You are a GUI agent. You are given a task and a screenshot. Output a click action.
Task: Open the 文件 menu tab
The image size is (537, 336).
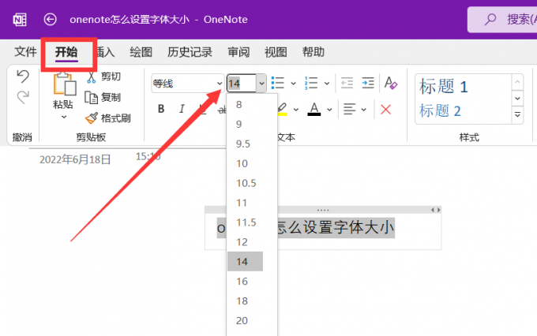[25, 52]
